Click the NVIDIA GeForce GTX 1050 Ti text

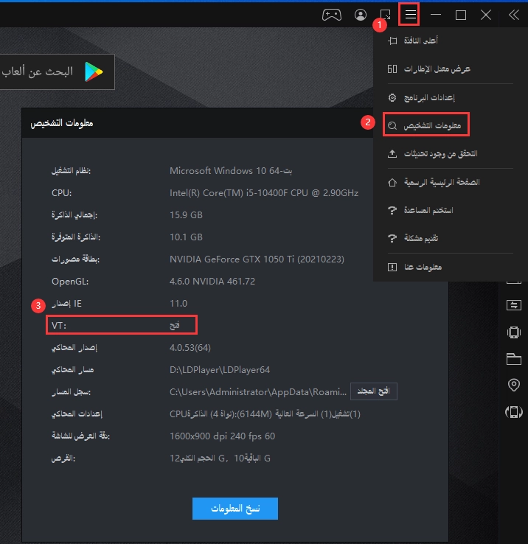pos(257,259)
